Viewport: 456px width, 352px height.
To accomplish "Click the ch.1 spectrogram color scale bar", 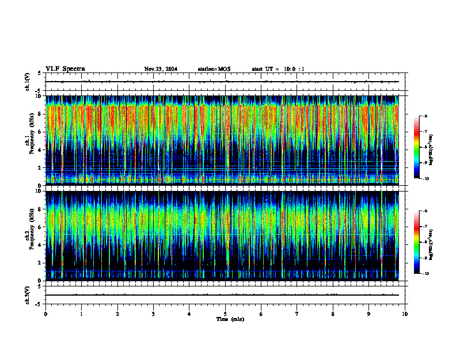I will coord(417,147).
